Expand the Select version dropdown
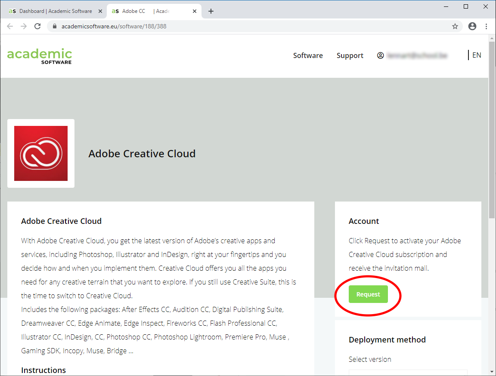This screenshot has width=496, height=376. click(x=408, y=372)
